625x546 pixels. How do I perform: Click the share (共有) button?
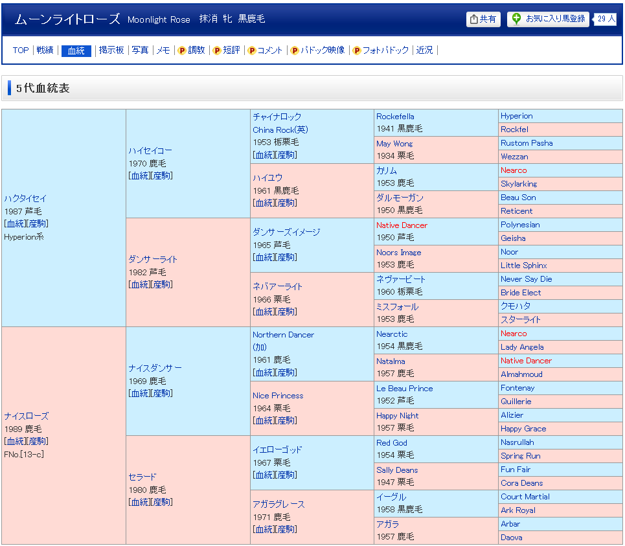483,19
